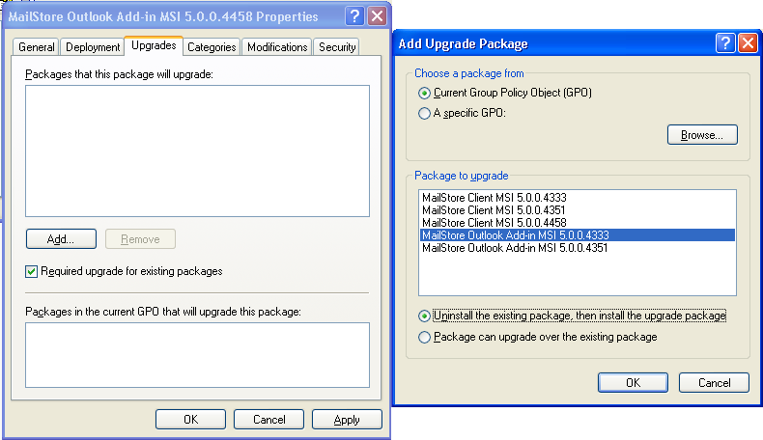Click Apply in the Properties window
Screen dimensions: 763x440
347,420
